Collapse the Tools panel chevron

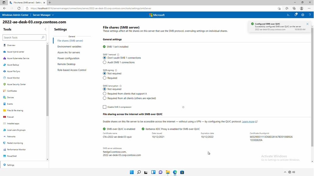tap(45, 29)
